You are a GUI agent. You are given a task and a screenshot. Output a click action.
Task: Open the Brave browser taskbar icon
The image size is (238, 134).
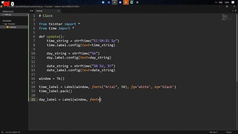pos(126,2)
